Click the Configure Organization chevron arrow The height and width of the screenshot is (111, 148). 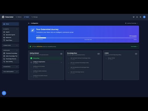[x=61, y=62]
